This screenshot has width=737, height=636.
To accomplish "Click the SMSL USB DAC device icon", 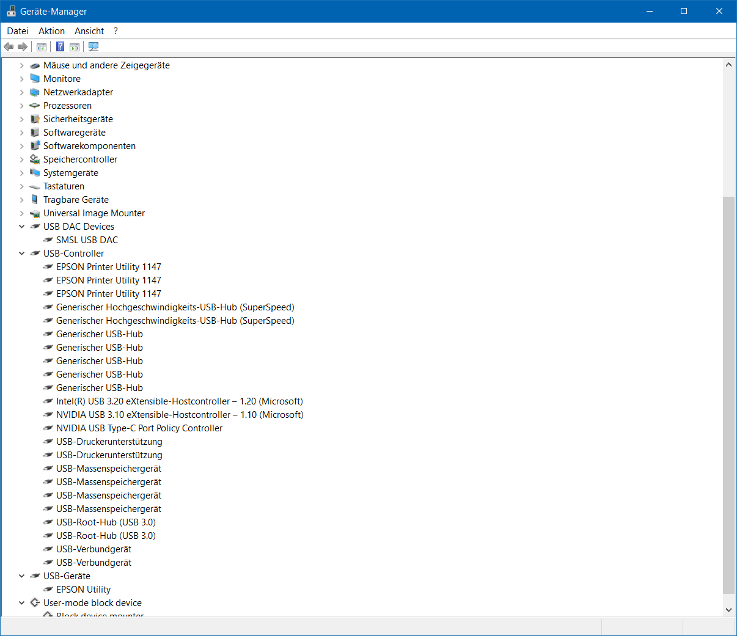I will 48,240.
